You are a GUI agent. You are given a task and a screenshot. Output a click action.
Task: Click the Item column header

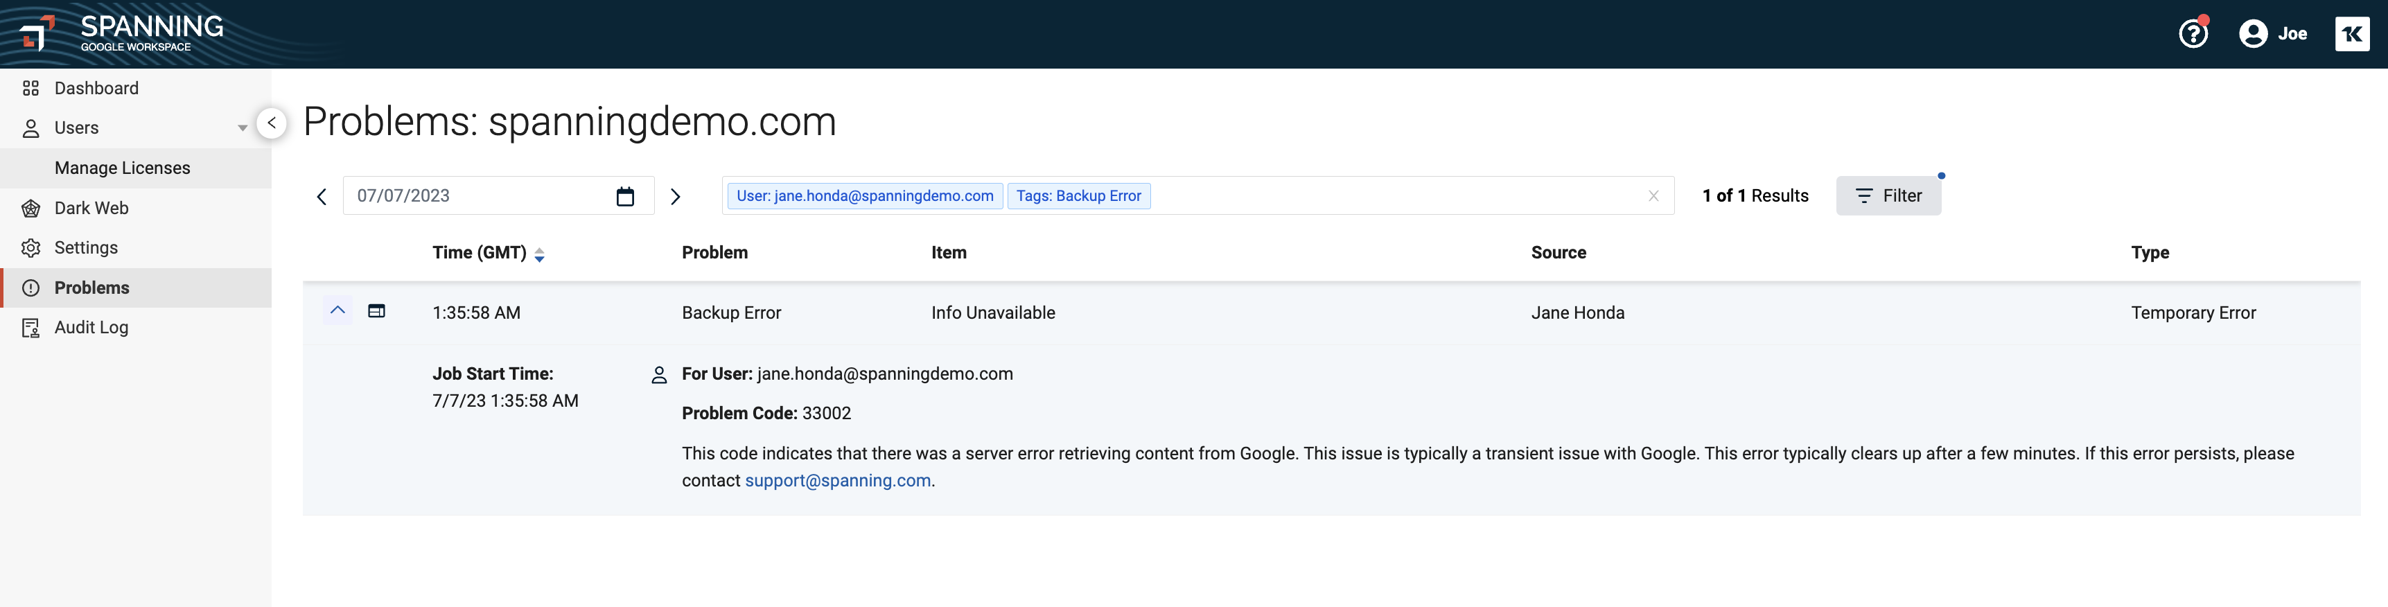pyautogui.click(x=949, y=252)
